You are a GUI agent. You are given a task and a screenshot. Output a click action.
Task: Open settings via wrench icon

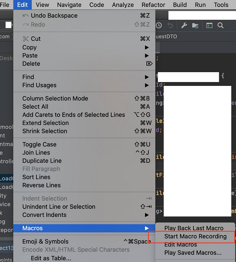click(184, 25)
